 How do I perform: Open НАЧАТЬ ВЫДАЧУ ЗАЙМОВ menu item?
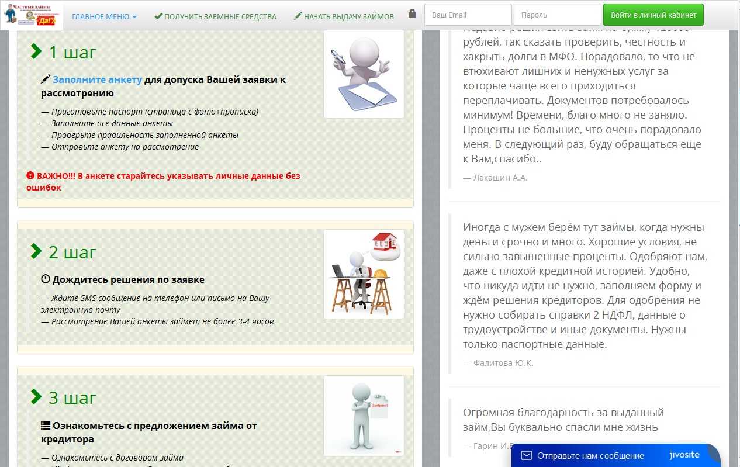coord(344,16)
